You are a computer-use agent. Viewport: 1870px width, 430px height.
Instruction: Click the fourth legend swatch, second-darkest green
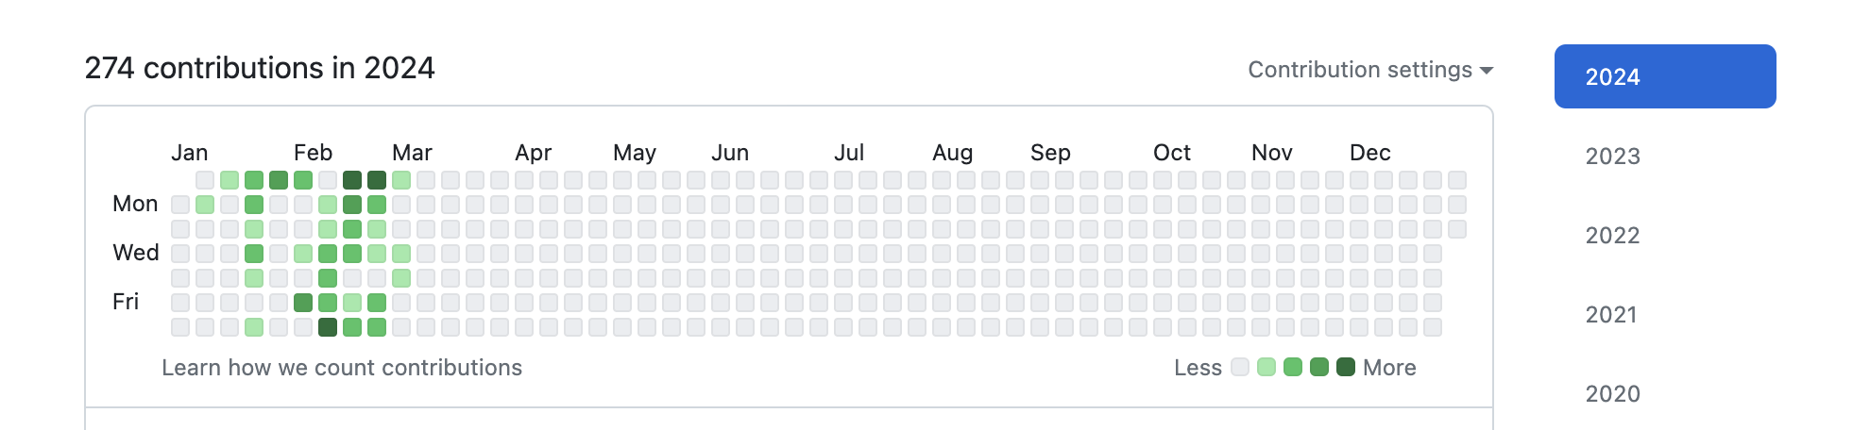click(x=1319, y=367)
